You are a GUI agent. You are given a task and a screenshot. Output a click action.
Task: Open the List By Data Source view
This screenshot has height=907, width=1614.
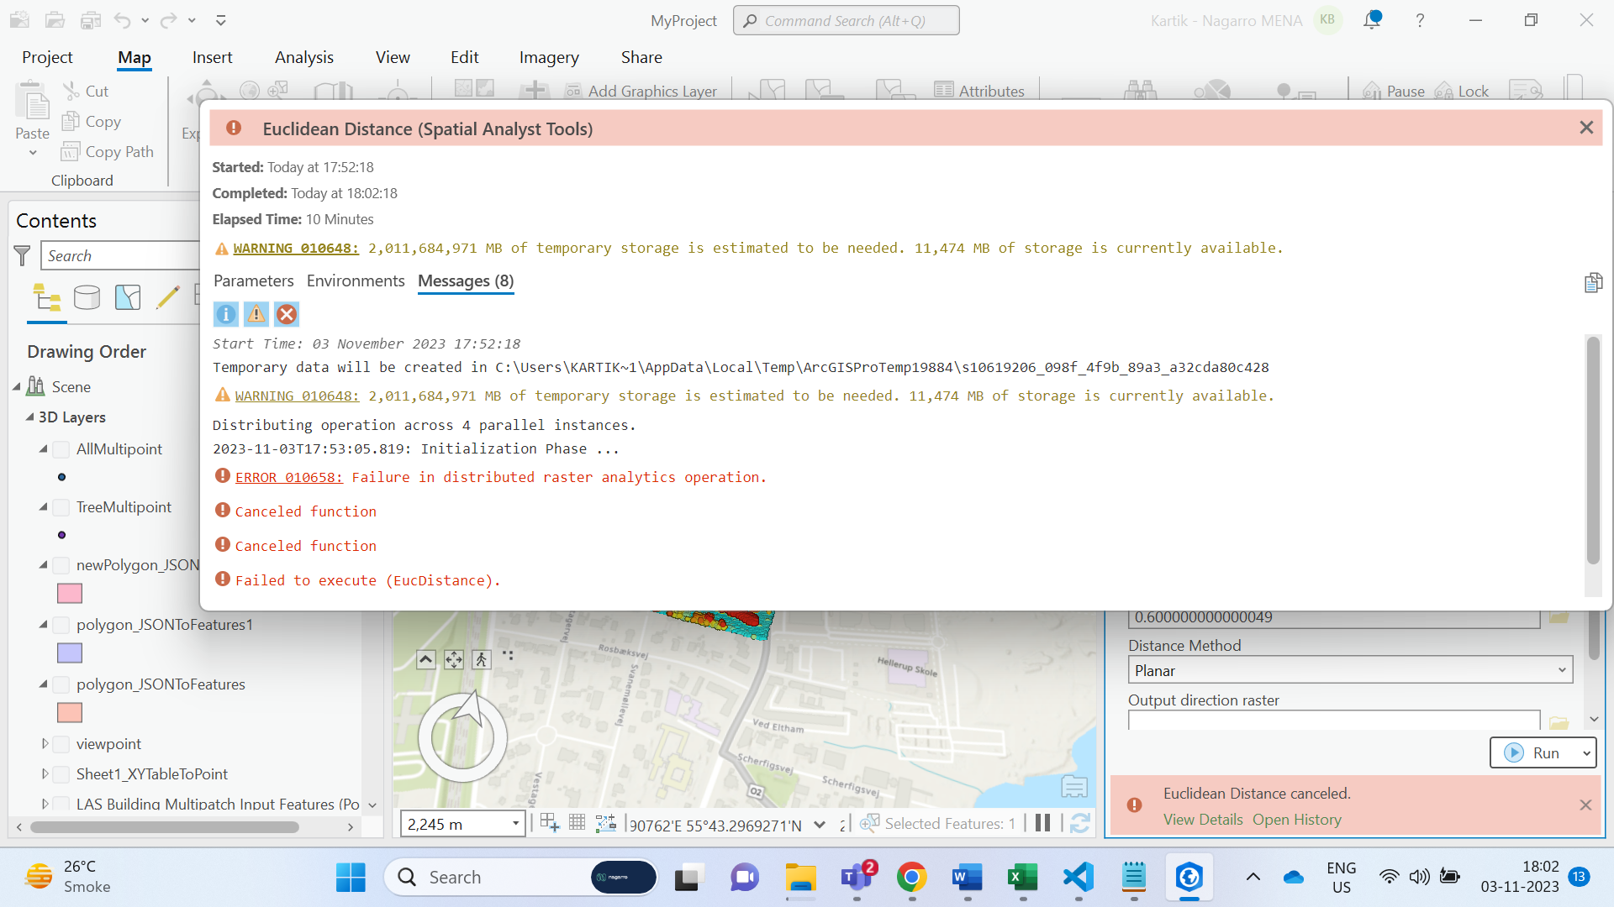point(87,297)
